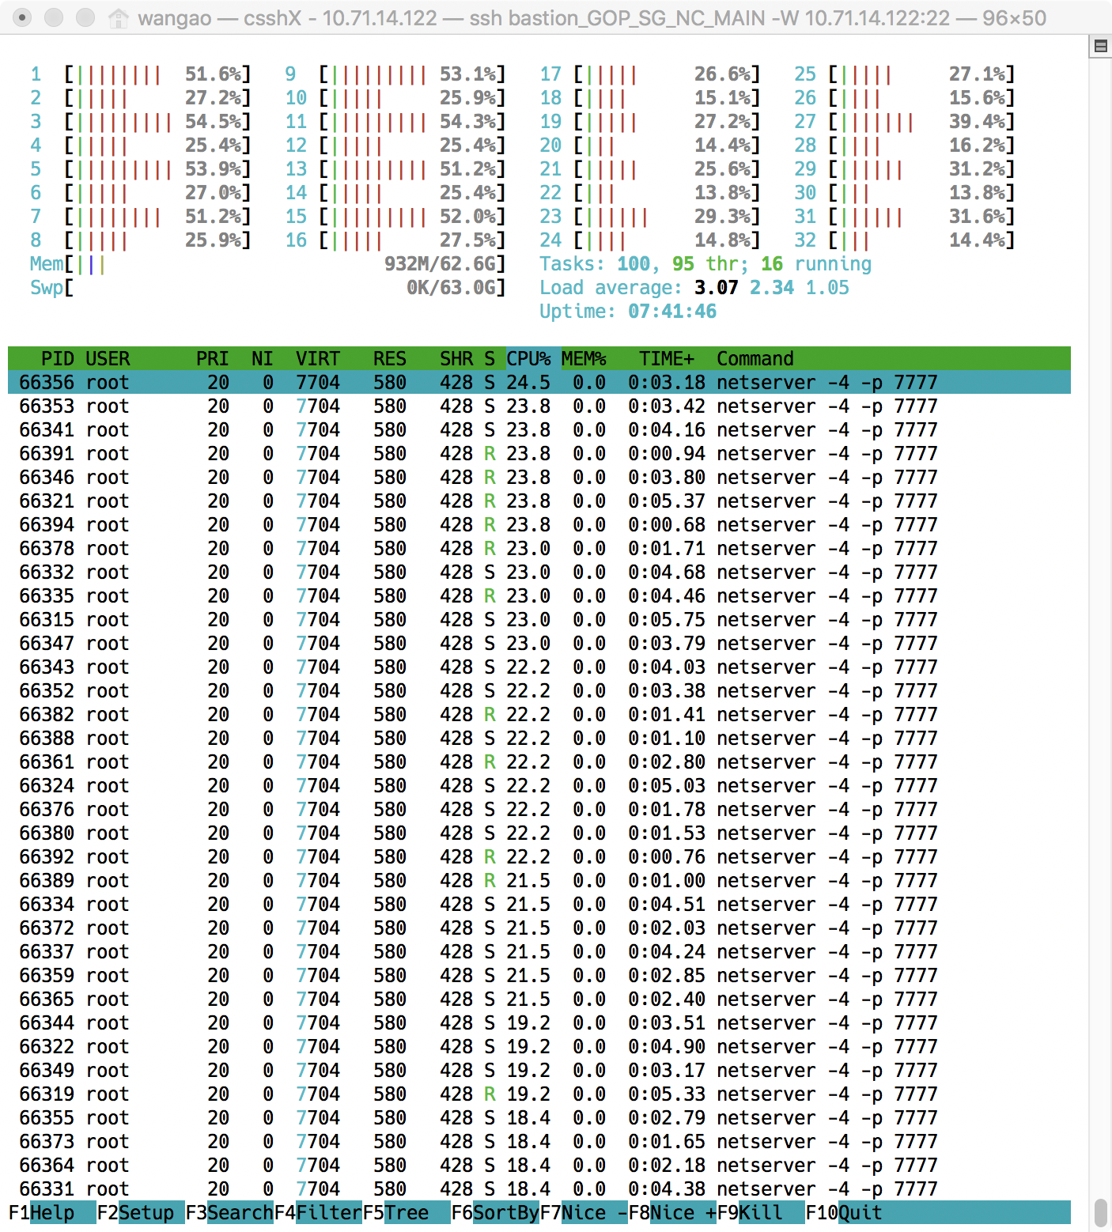Open F6 SortBy menu
The width and height of the screenshot is (1112, 1232).
(x=495, y=1212)
